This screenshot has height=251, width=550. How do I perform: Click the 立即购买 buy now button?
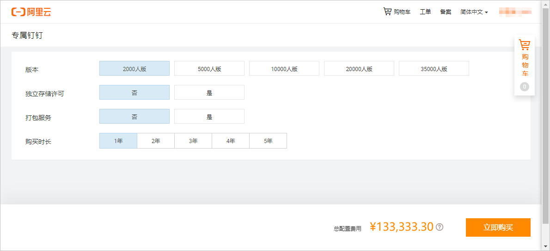tap(498, 227)
